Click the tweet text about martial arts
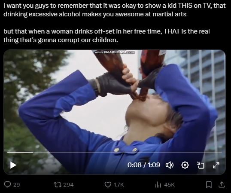 (114, 10)
